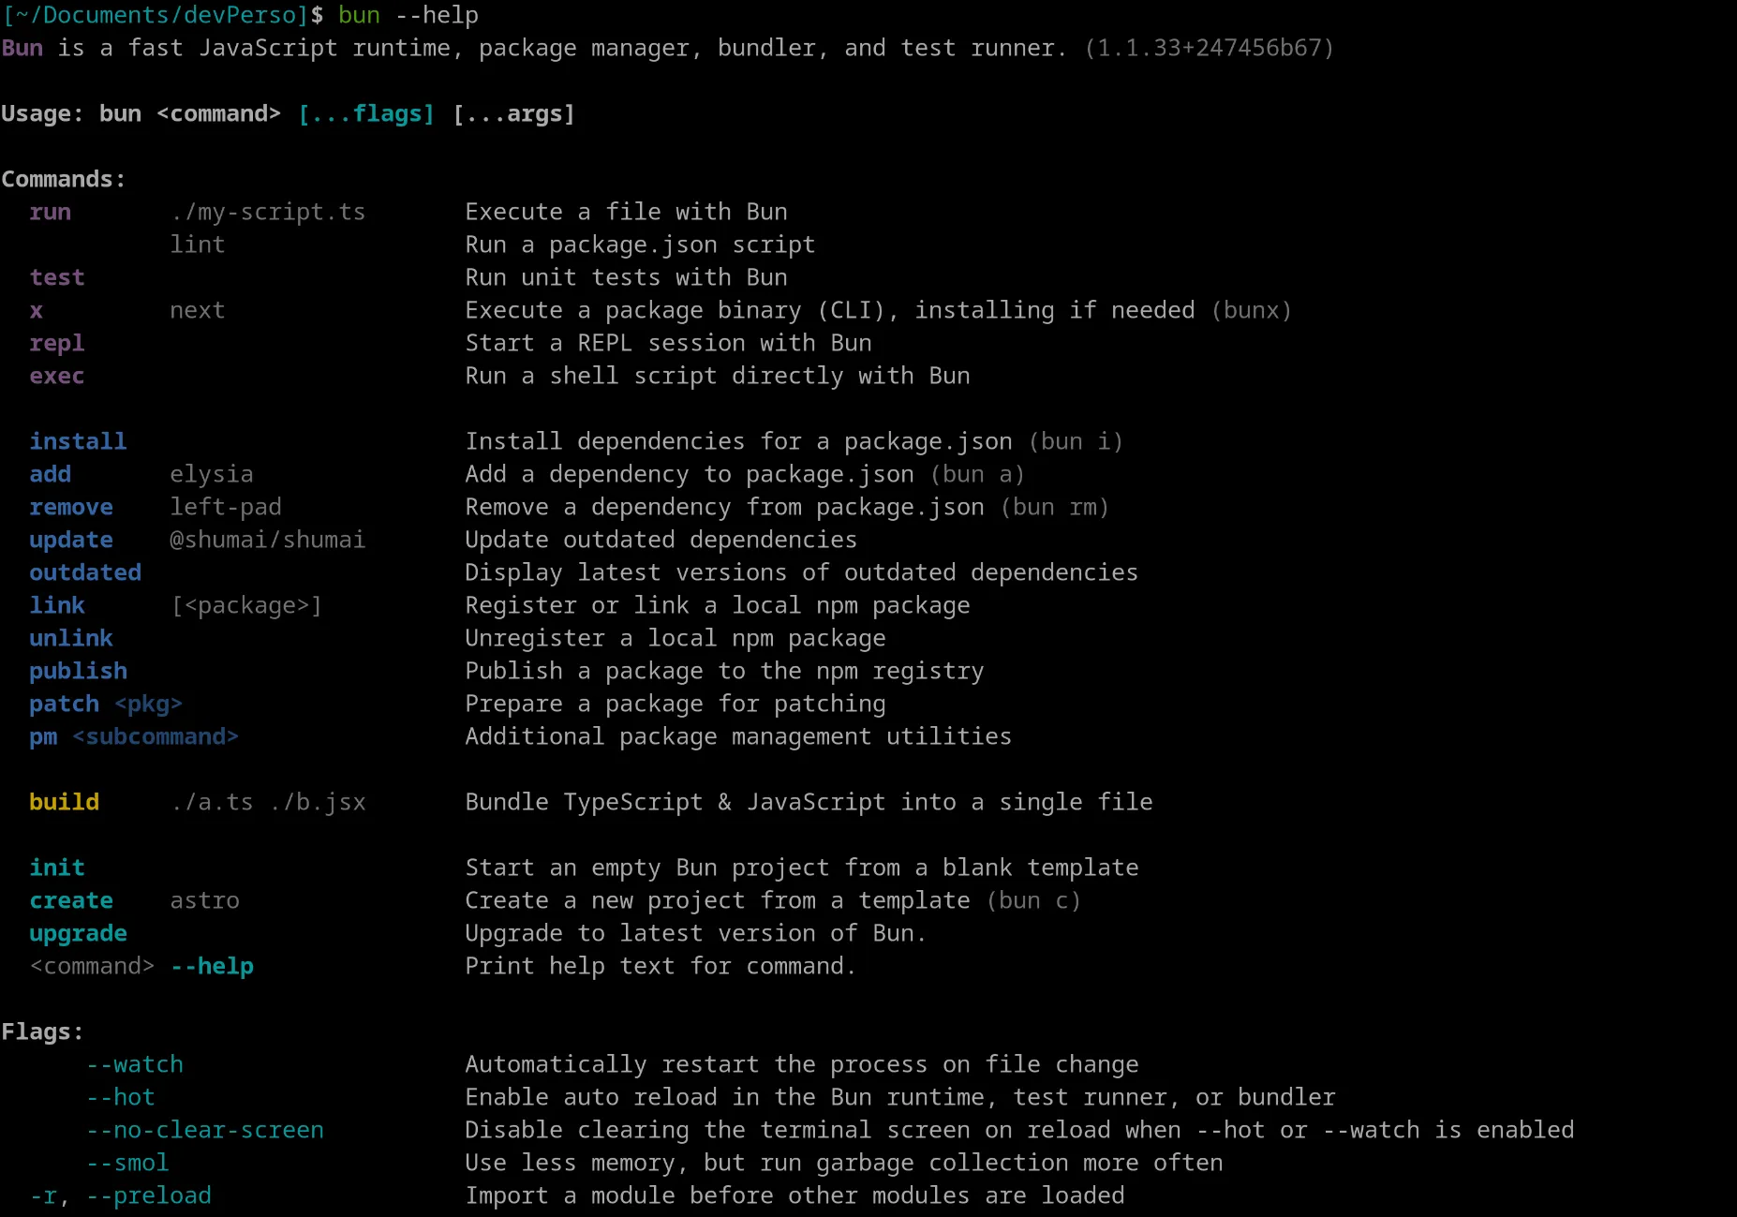1737x1217 pixels.
Task: Click the 'outdated' command name
Action: pyautogui.click(x=85, y=572)
